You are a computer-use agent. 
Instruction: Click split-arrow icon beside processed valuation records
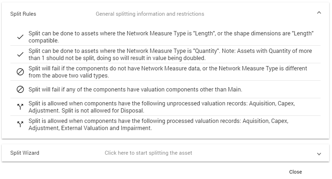(20, 124)
